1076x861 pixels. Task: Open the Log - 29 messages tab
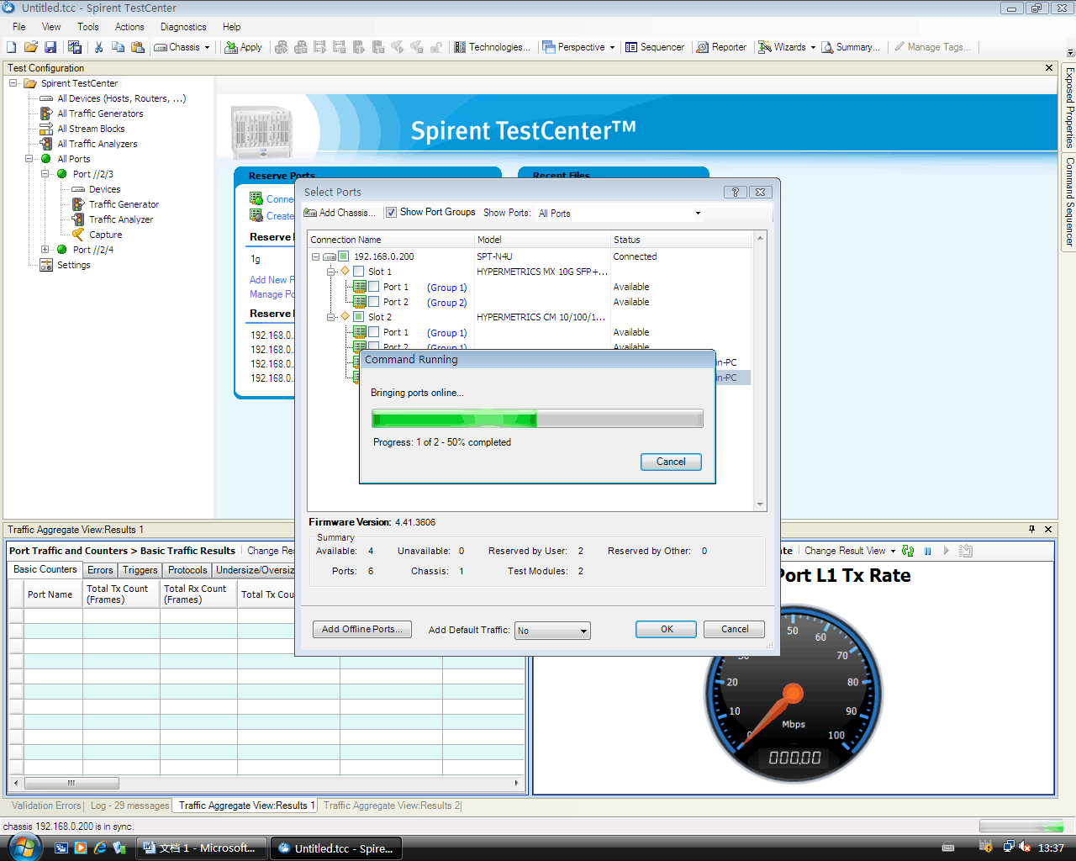[129, 806]
